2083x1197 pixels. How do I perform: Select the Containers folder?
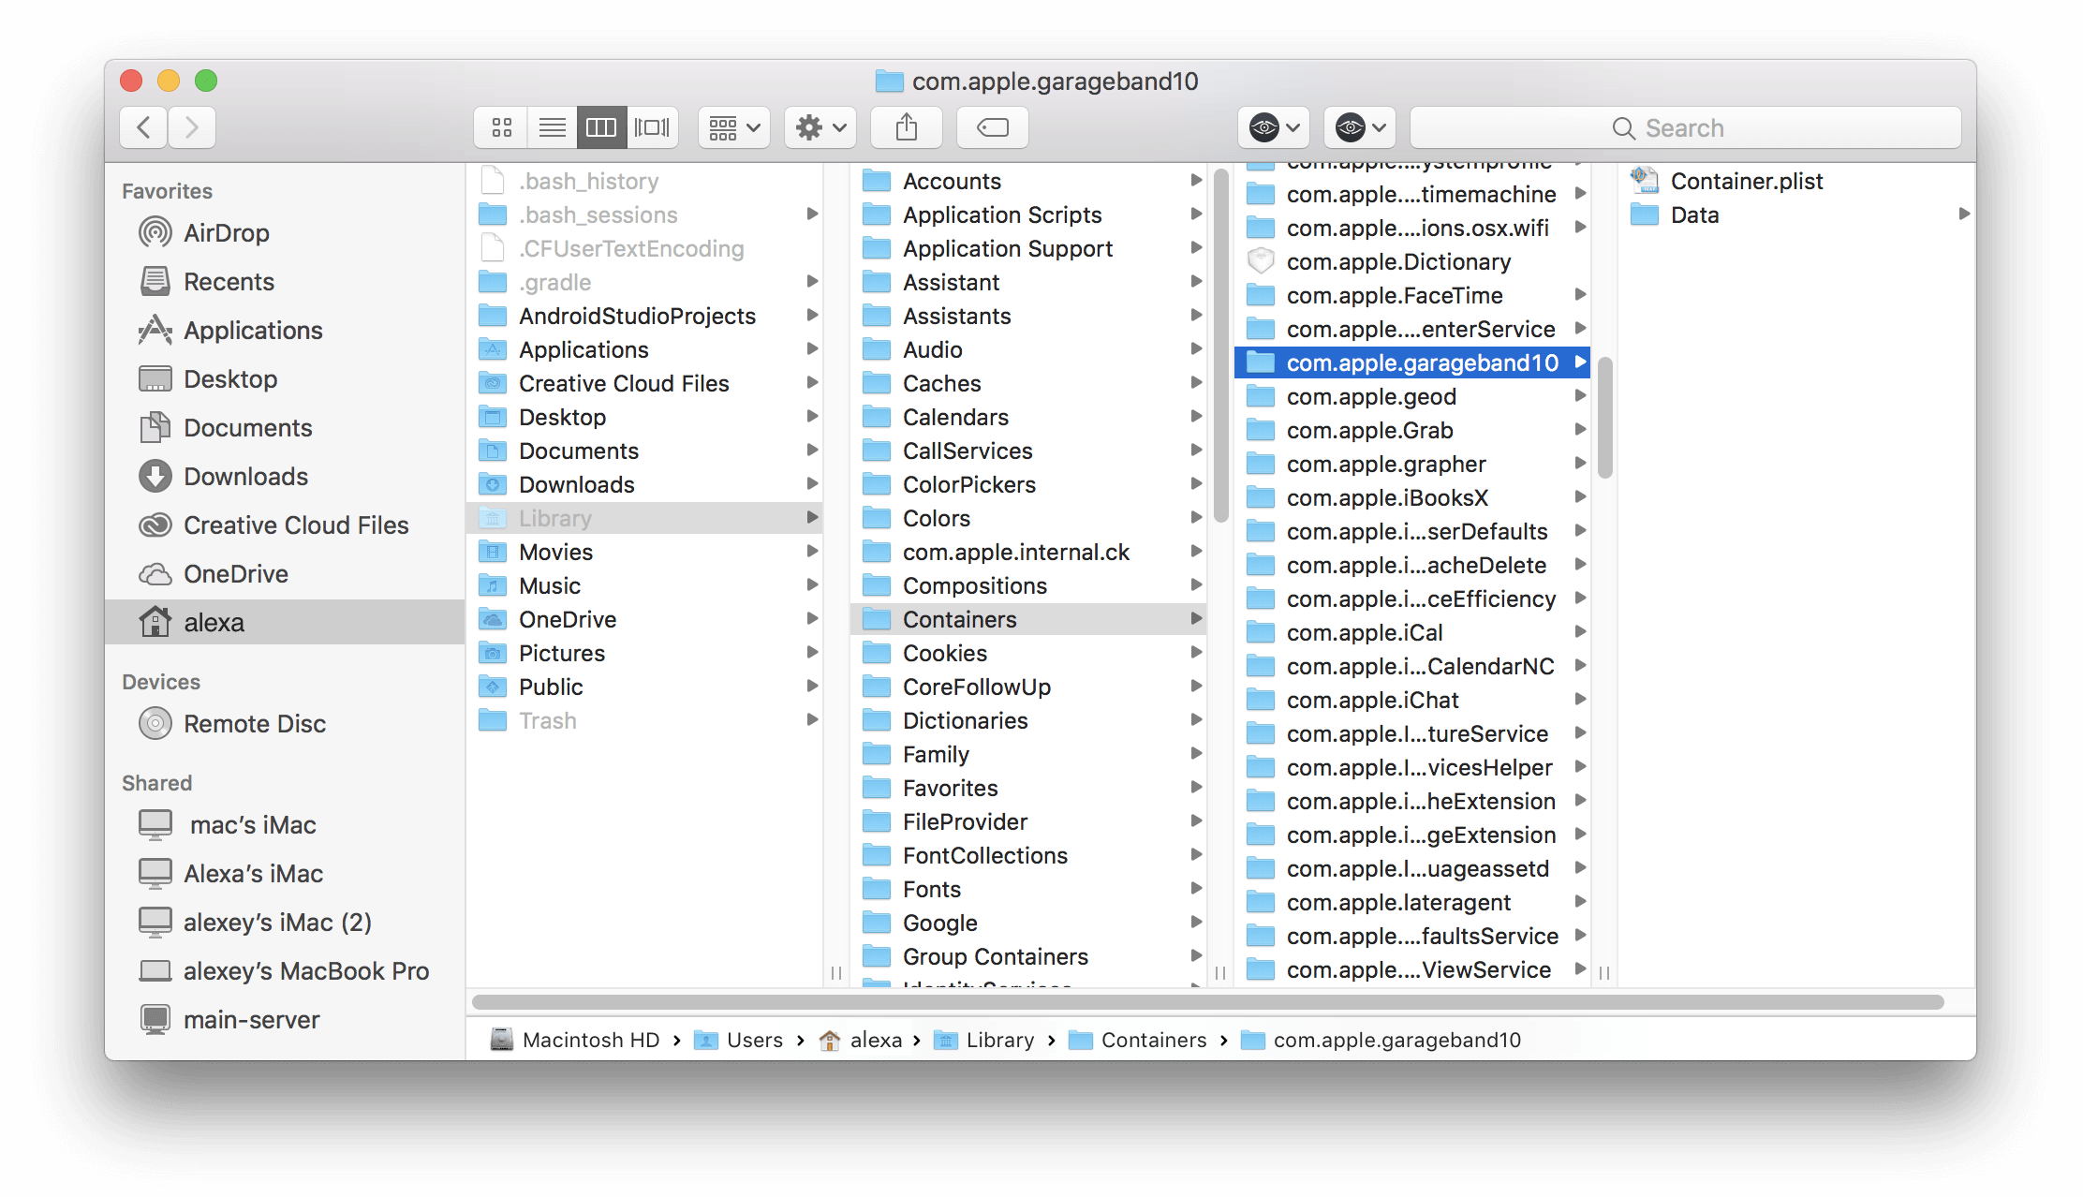[1028, 619]
